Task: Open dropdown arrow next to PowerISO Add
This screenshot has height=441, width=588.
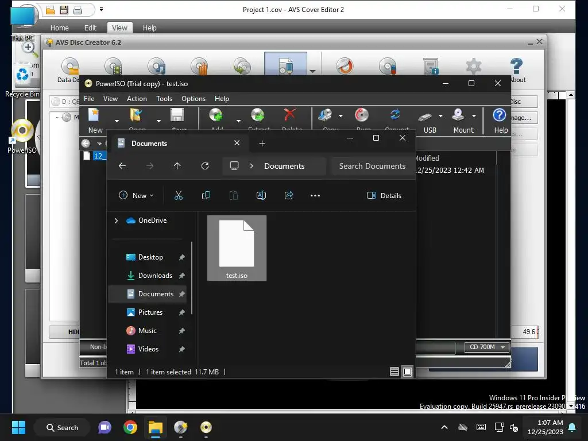Action: coord(238,121)
